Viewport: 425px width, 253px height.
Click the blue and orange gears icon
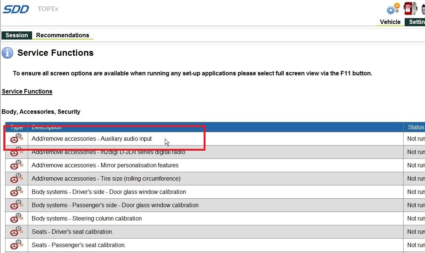click(393, 8)
